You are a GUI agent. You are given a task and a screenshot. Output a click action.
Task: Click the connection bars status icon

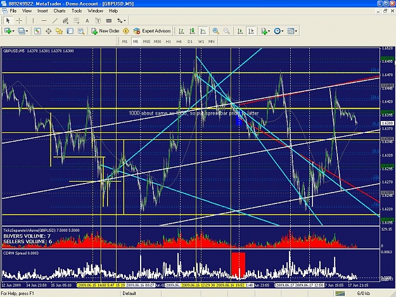tap(340, 293)
